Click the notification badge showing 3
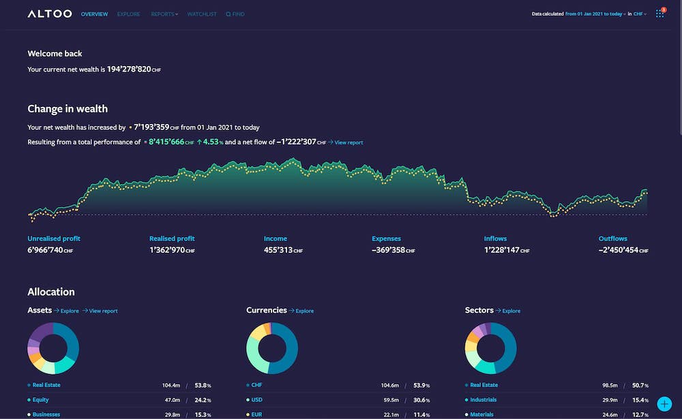Screen dimensions: 682x419 click(x=664, y=9)
